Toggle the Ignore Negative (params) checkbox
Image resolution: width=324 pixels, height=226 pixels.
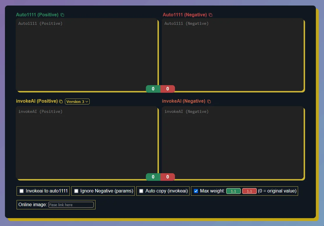[76, 191]
